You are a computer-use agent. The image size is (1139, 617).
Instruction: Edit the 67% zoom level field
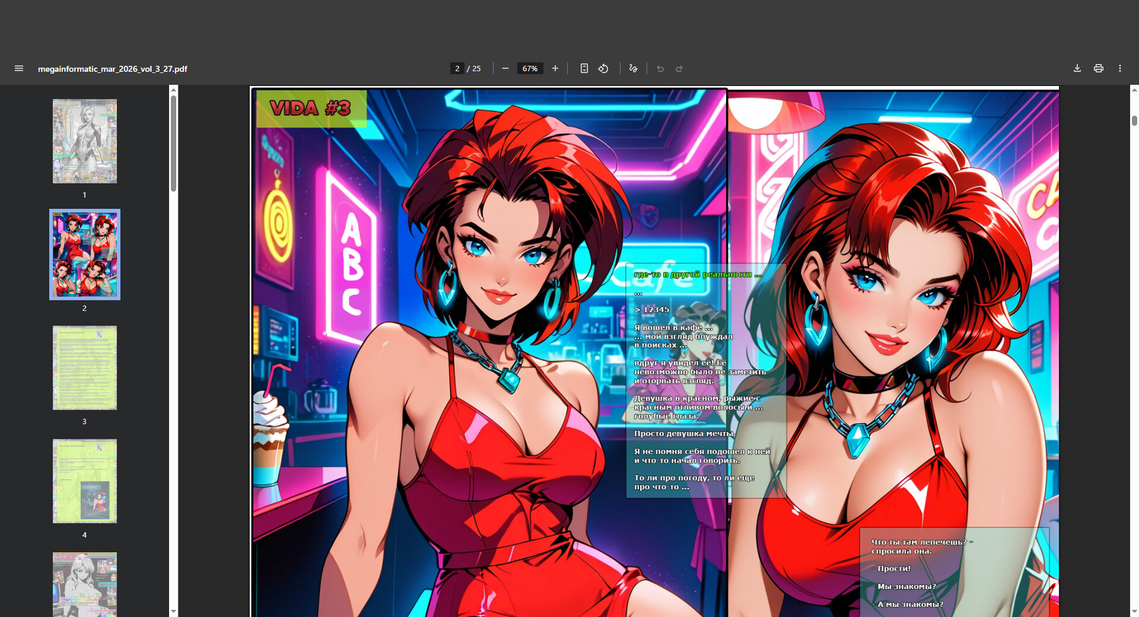coord(530,69)
